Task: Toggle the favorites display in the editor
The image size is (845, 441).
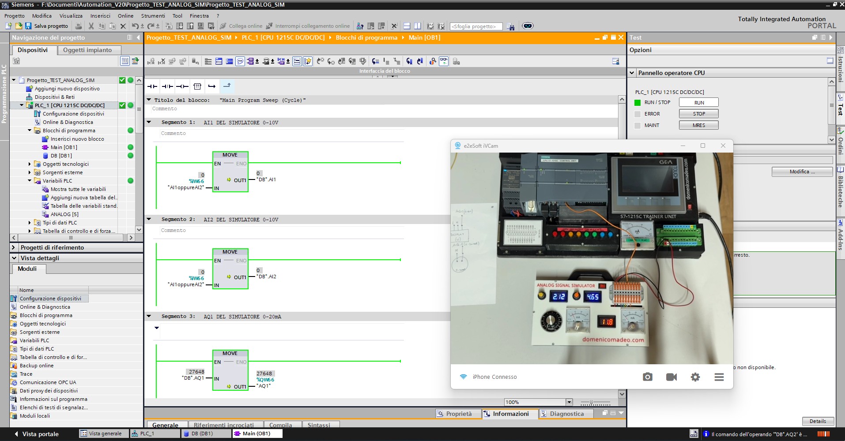Action: [308, 61]
